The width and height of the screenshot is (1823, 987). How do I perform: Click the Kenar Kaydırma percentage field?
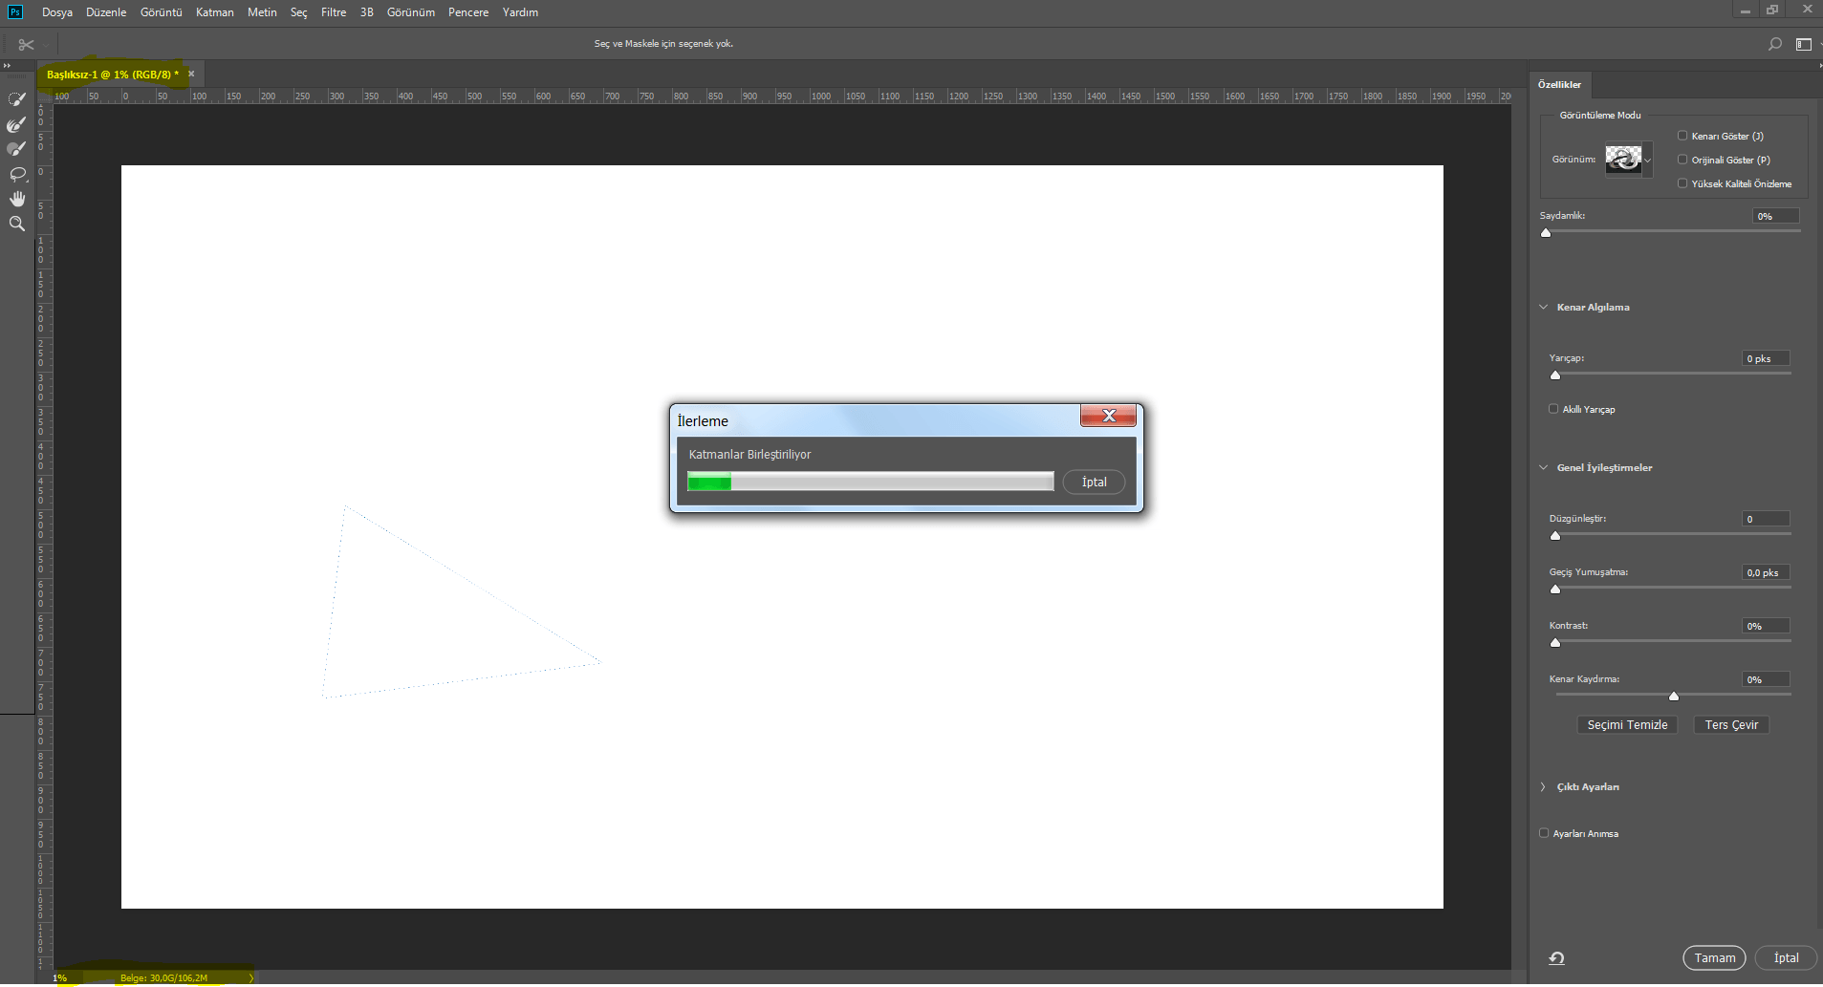click(x=1766, y=679)
